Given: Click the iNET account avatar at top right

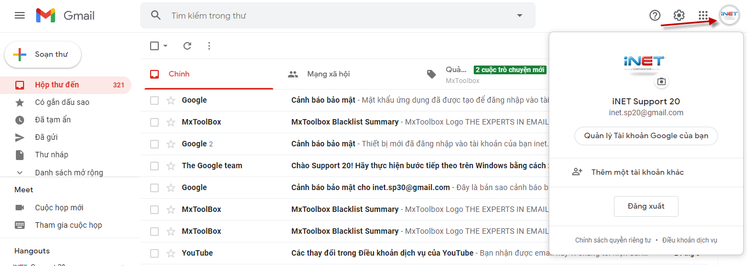Looking at the screenshot, I should point(729,15).
